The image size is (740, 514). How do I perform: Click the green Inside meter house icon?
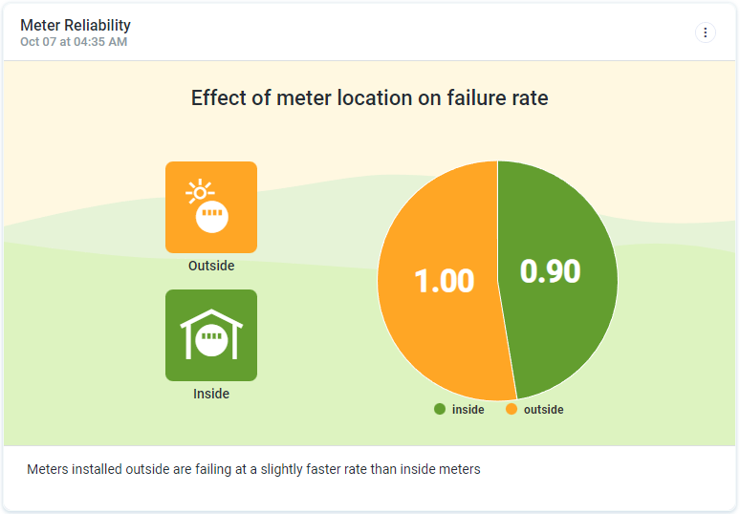point(211,335)
